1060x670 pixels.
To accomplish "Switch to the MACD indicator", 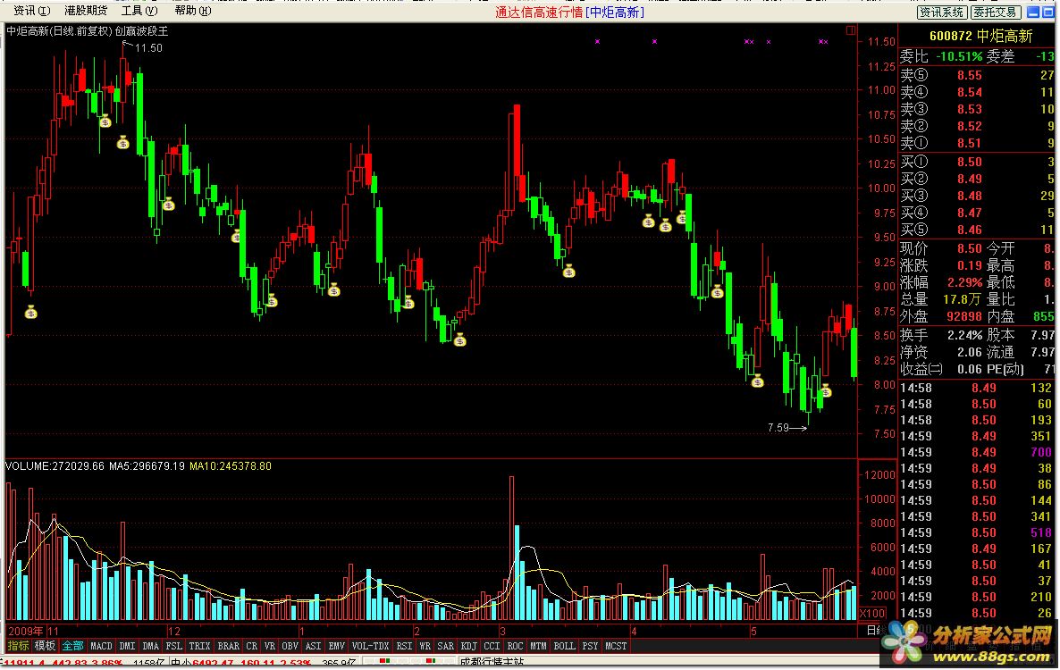I will (101, 647).
